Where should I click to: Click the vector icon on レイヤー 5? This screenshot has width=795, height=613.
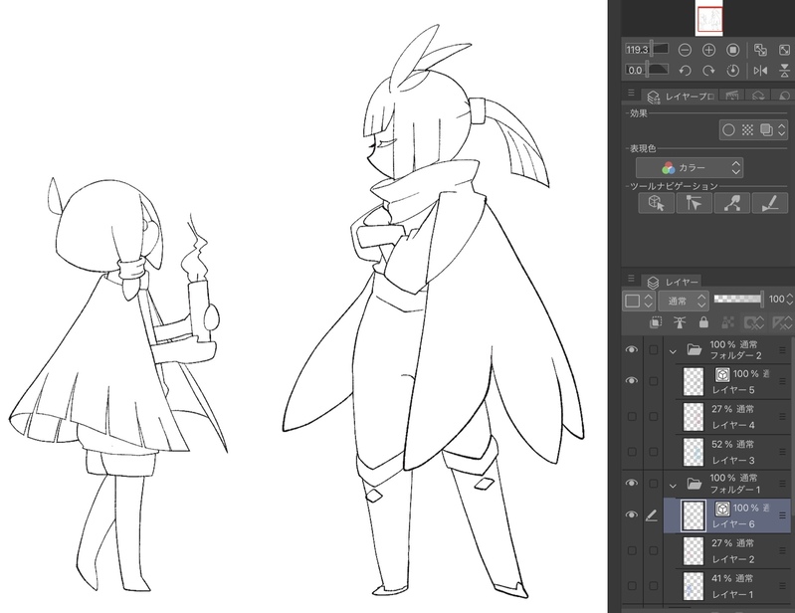click(722, 375)
